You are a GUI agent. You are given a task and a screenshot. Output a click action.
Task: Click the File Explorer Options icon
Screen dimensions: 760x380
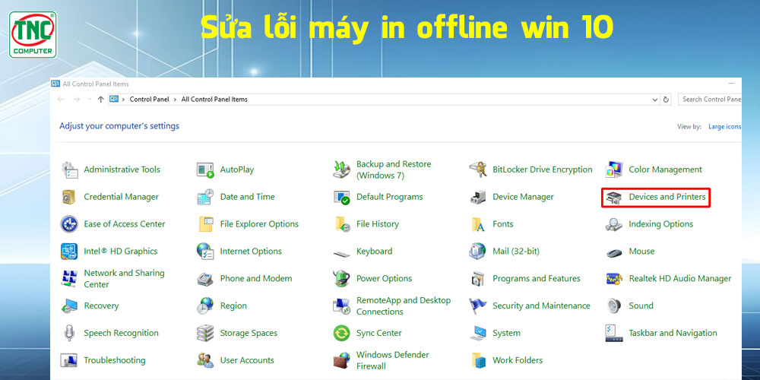[x=205, y=224]
